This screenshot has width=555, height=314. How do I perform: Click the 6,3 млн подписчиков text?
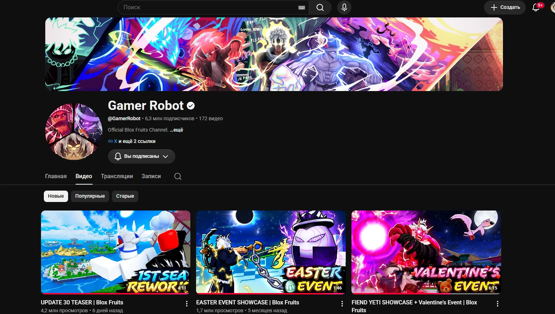[x=170, y=118]
